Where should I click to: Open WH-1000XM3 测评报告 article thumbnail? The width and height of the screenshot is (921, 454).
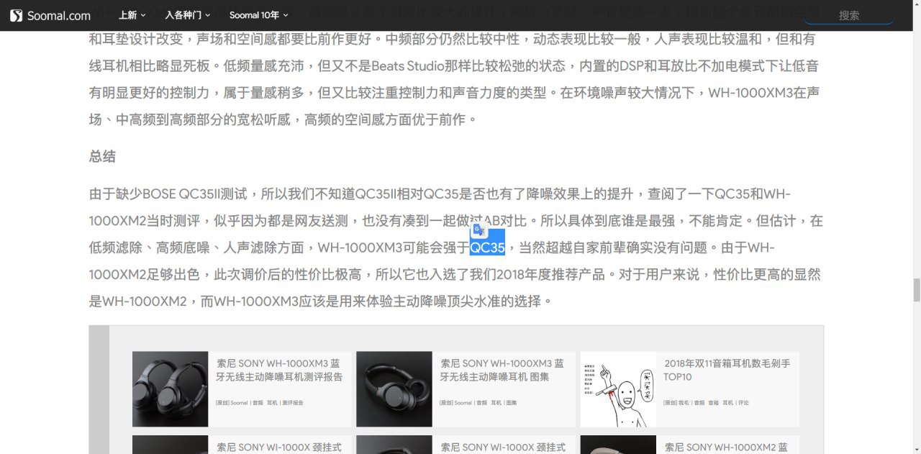pyautogui.click(x=170, y=389)
